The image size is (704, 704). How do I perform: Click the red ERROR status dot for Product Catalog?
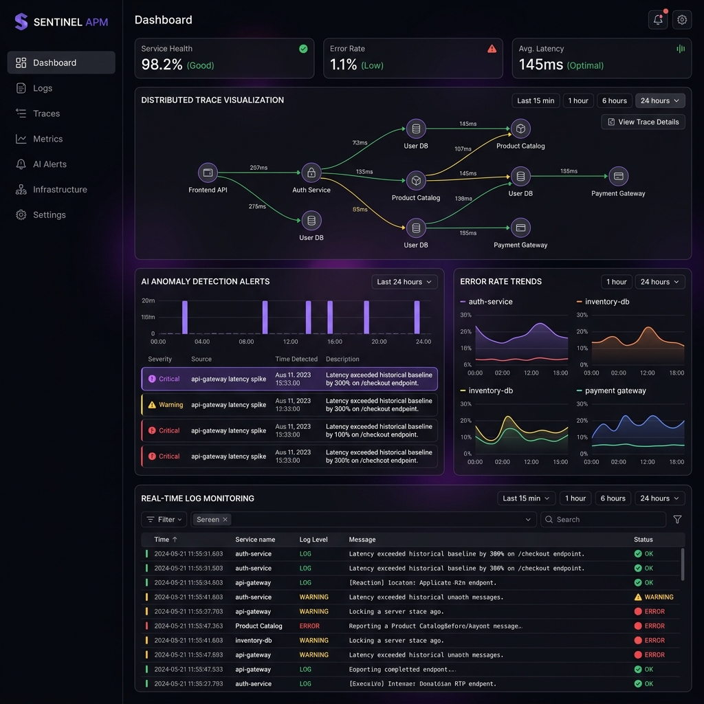pyautogui.click(x=637, y=626)
